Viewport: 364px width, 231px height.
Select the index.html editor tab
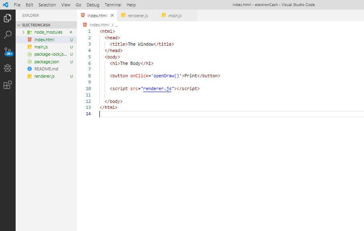(97, 16)
